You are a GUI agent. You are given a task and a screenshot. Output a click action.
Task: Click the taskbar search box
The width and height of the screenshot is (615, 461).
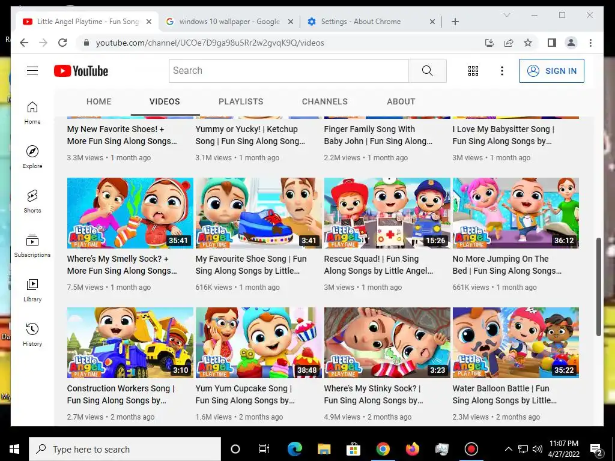point(125,449)
